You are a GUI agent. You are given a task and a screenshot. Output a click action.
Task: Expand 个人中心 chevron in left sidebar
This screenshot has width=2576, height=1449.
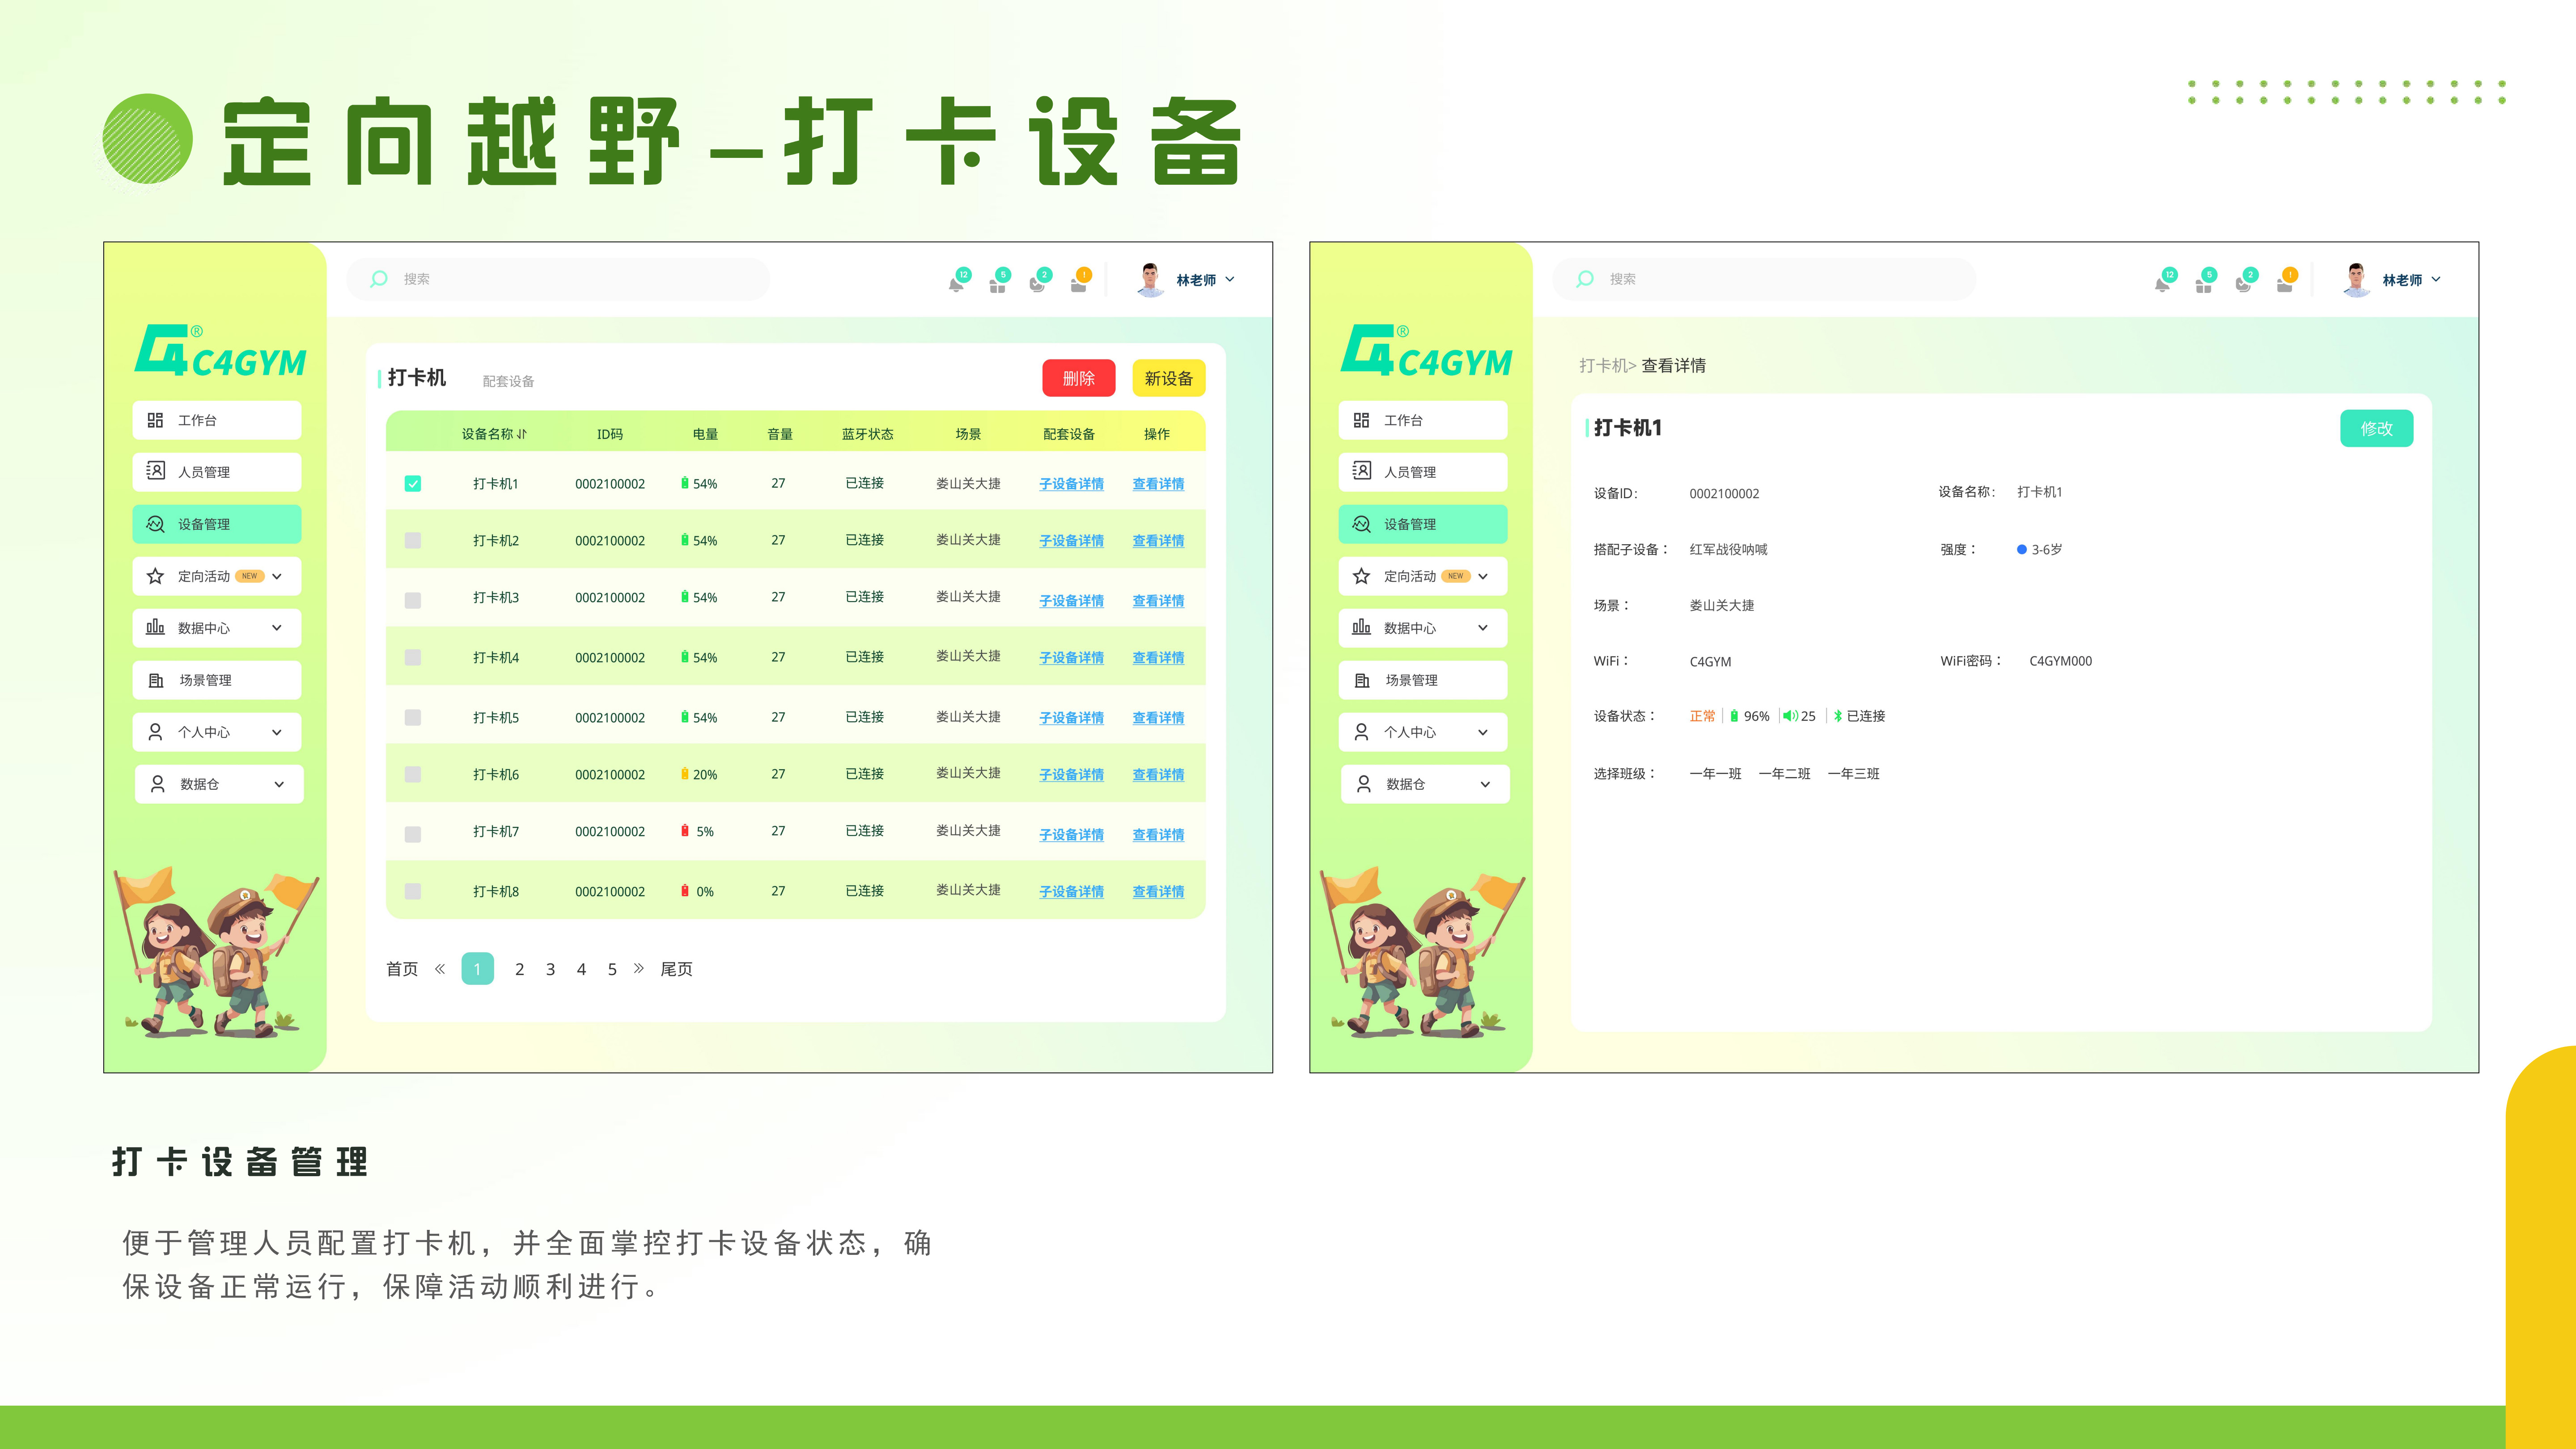pos(277,732)
